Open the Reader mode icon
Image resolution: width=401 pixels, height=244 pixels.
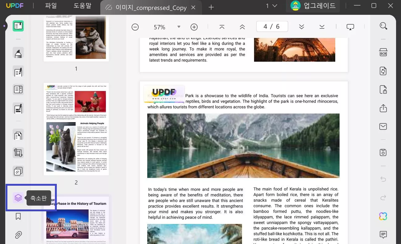coord(18,26)
